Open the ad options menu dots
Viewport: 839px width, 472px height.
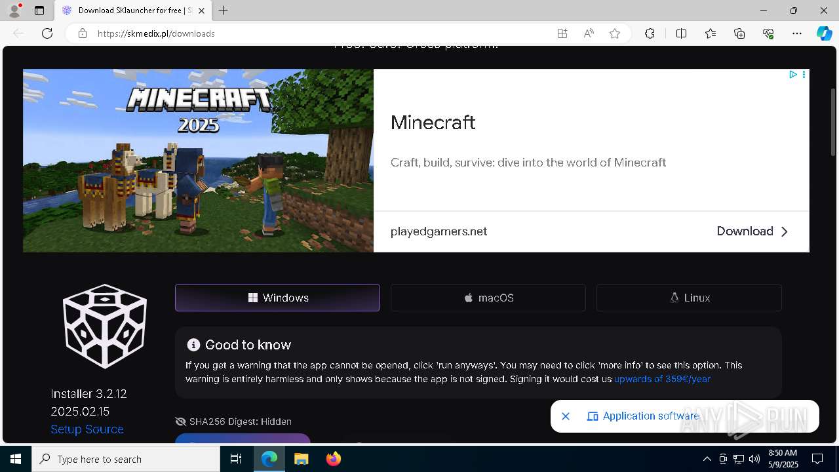coord(804,75)
